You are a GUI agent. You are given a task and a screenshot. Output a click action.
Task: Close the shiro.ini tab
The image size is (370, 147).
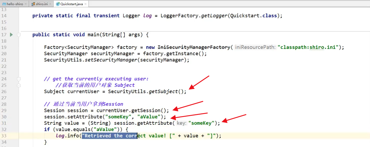50,4
